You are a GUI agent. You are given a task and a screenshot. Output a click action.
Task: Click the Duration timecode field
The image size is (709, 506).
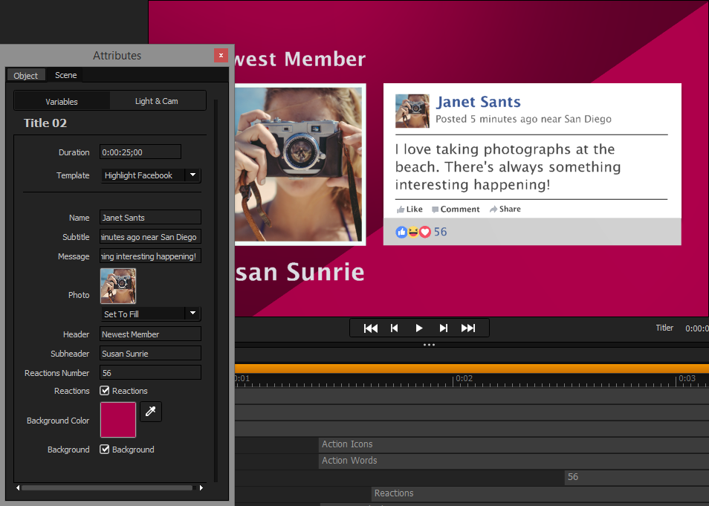point(140,152)
